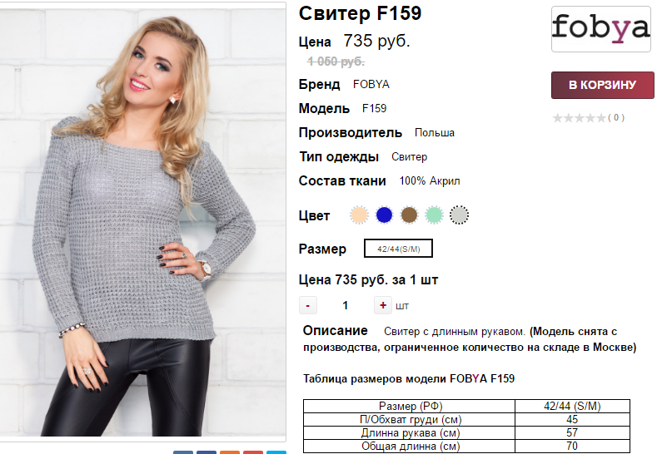Click the quantity field showing 1
The image size is (667, 454).
point(346,305)
